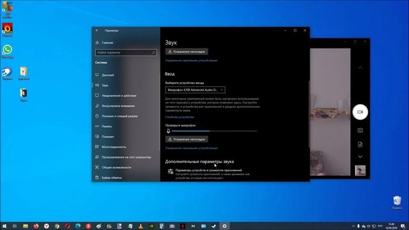Select Звук in the sidebar
The width and height of the screenshot is (409, 230).
click(102, 85)
